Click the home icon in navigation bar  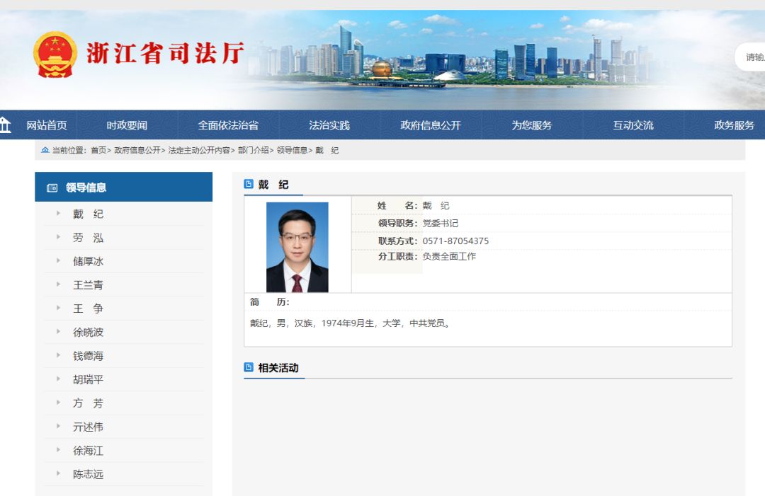click(x=5, y=125)
